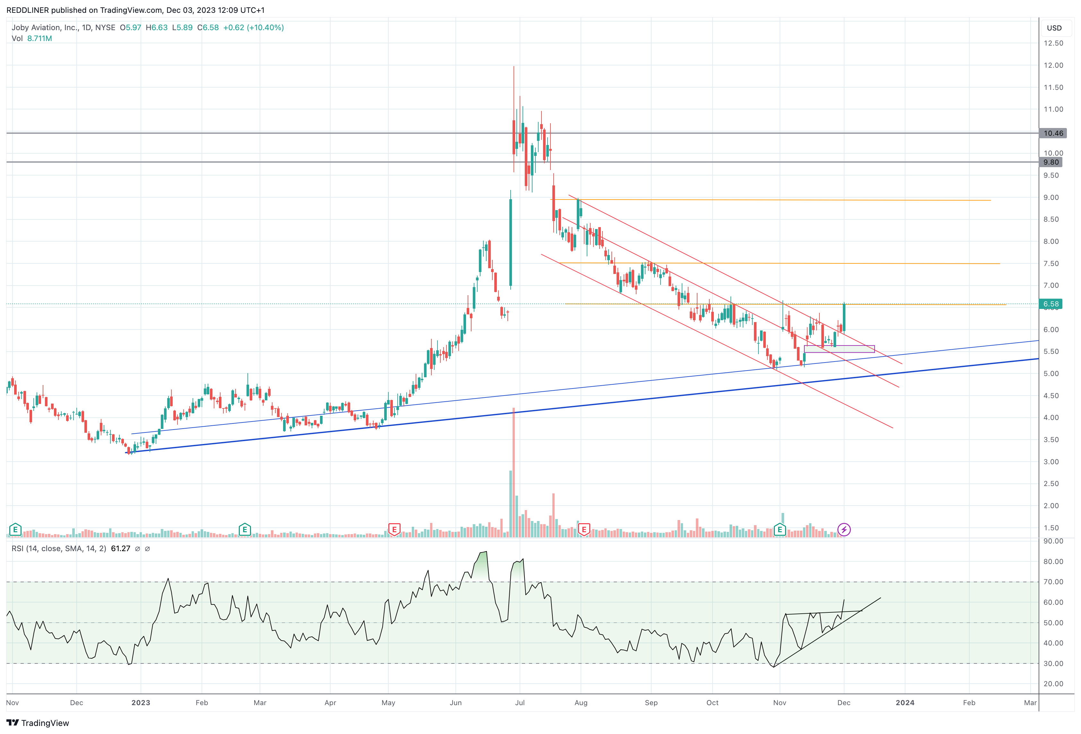Click the red earnings E marker near August 2023
The image size is (1081, 734).
[584, 529]
